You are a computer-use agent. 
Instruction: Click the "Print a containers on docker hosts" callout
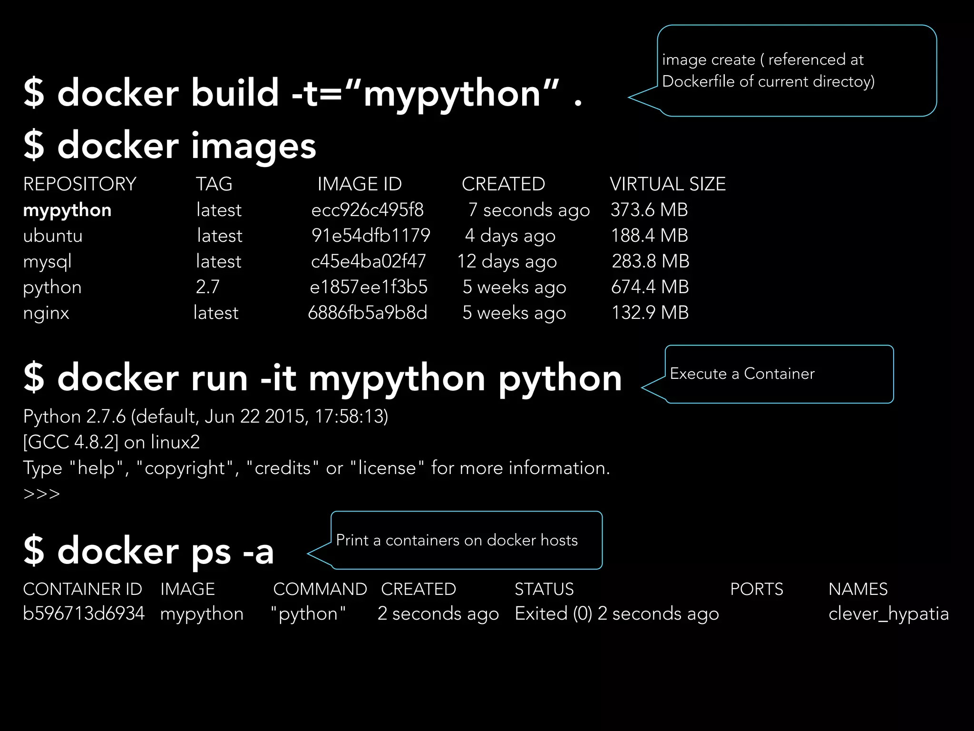click(466, 540)
